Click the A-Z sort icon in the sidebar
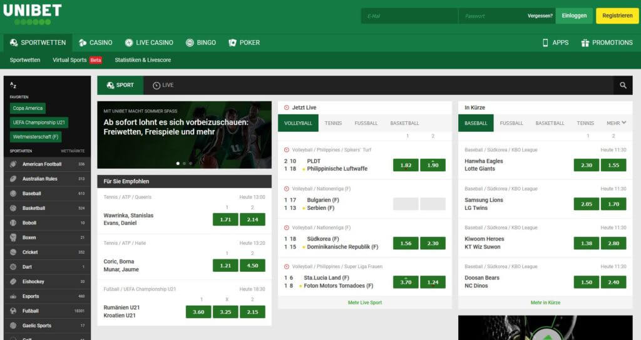The image size is (641, 340). pyautogui.click(x=13, y=85)
